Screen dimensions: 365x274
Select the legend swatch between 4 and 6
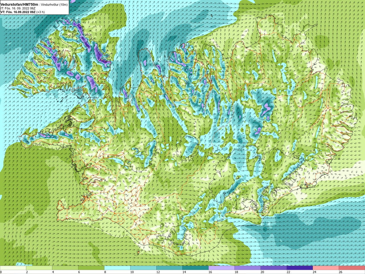65,268
